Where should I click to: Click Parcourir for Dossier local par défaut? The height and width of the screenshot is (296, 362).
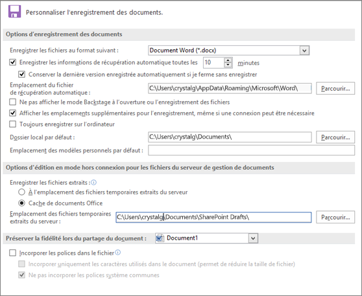(335, 137)
